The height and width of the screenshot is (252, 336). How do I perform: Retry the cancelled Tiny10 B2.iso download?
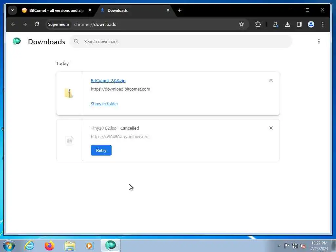(x=101, y=150)
